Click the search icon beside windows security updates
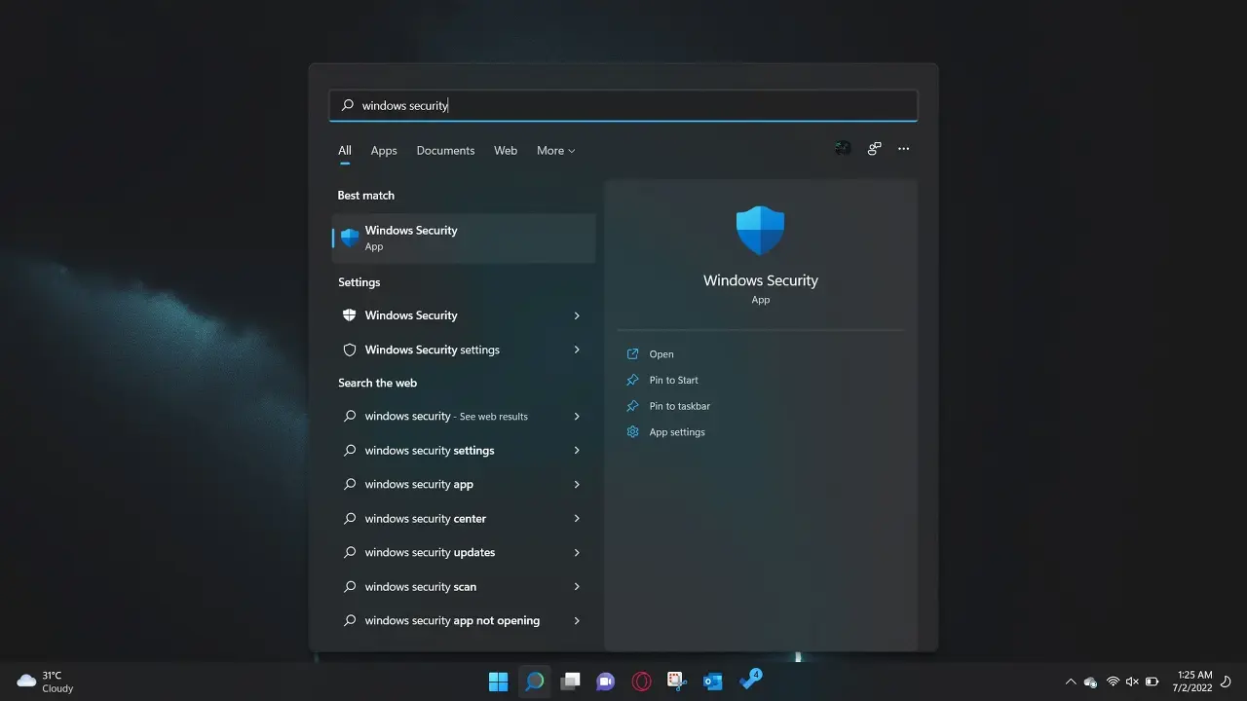The image size is (1247, 701). point(350,553)
